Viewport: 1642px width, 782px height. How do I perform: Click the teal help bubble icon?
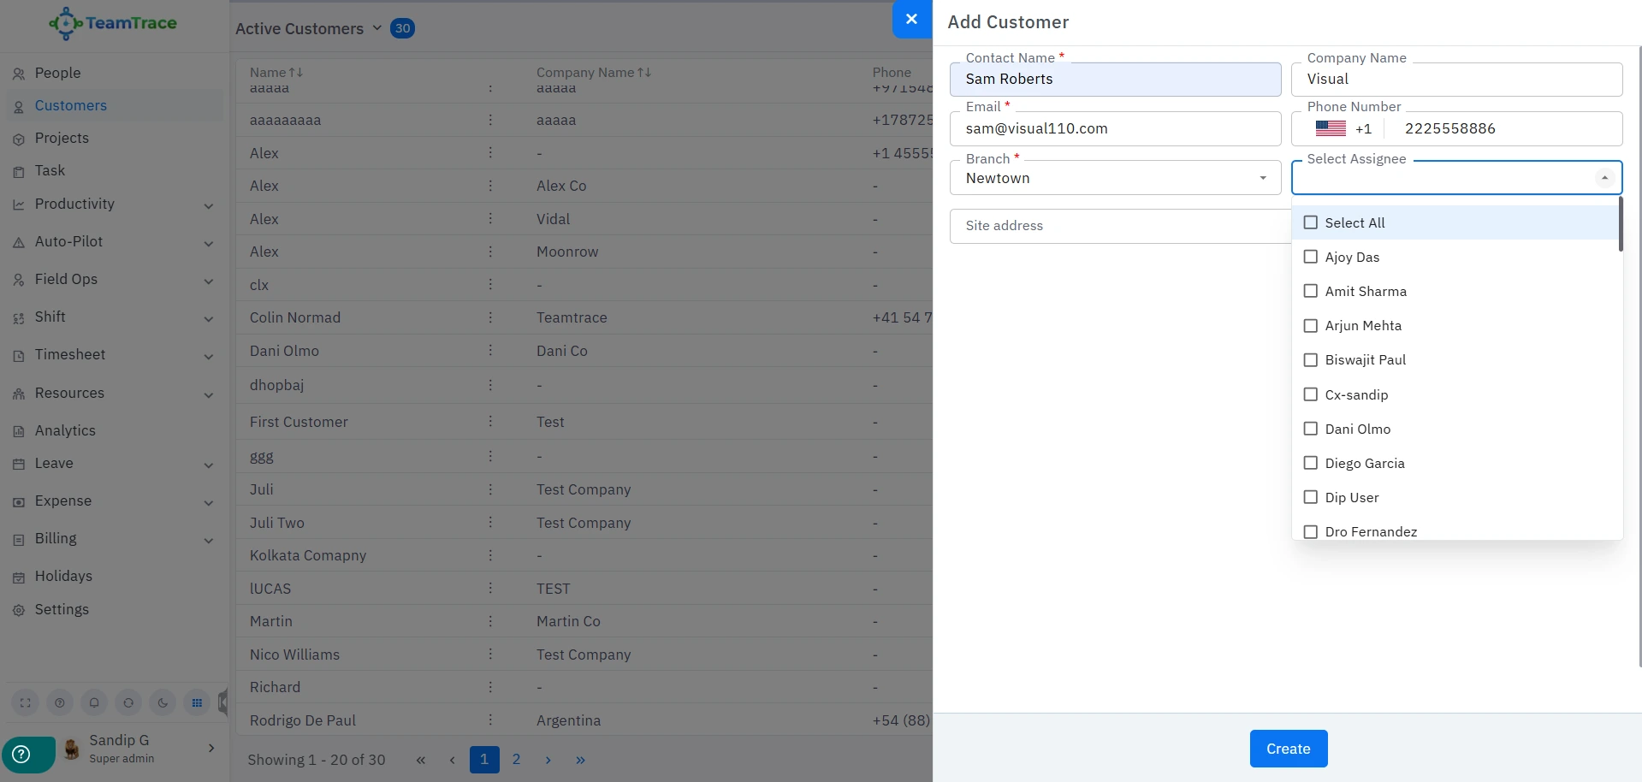[22, 754]
